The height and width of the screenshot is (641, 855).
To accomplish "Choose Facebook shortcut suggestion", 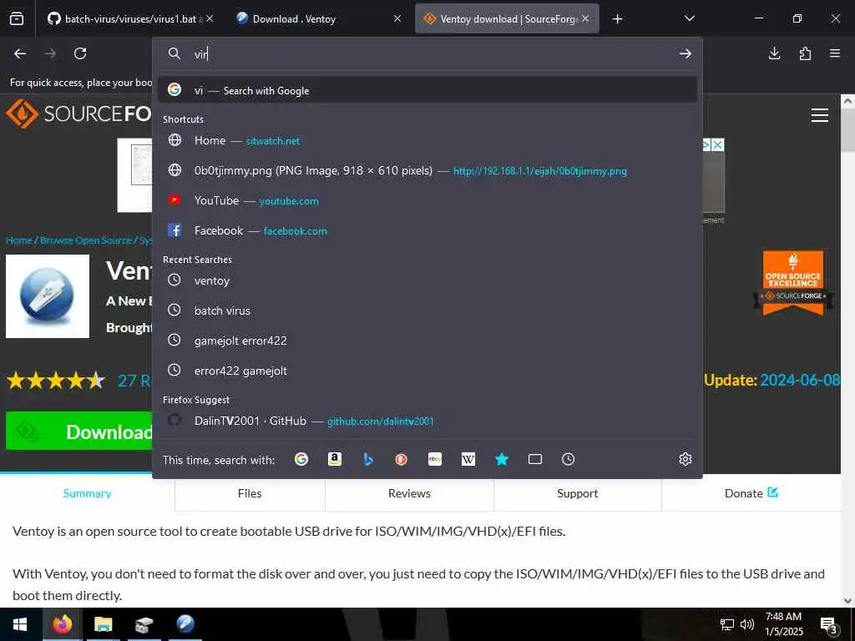I will [x=427, y=230].
